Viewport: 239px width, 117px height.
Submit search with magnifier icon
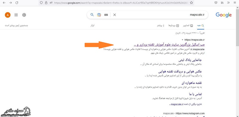pyautogui.click(x=92, y=15)
